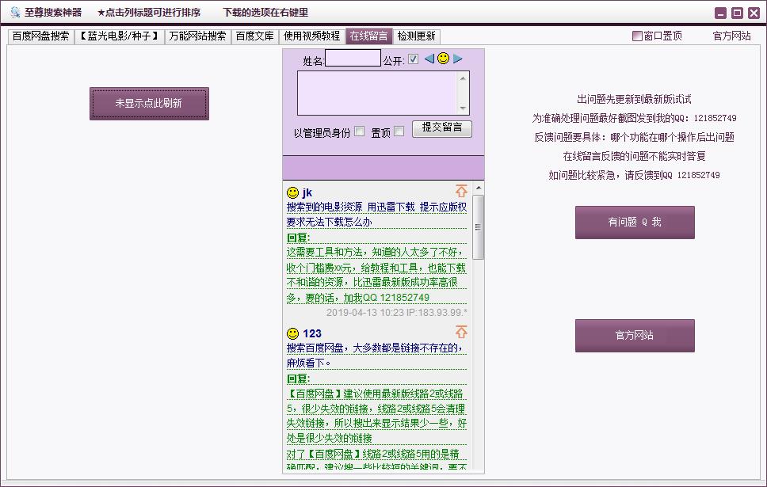The width and height of the screenshot is (767, 487).
Task: Click the right blue arrow beside the smiley
Action: pos(458,59)
